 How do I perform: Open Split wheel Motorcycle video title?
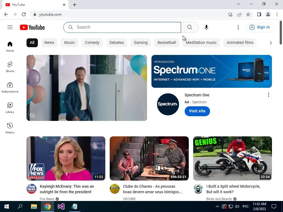(233, 189)
